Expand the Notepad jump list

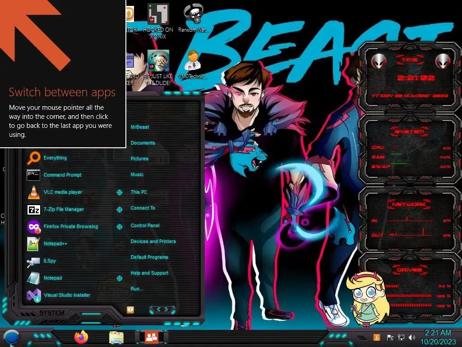tap(119, 278)
